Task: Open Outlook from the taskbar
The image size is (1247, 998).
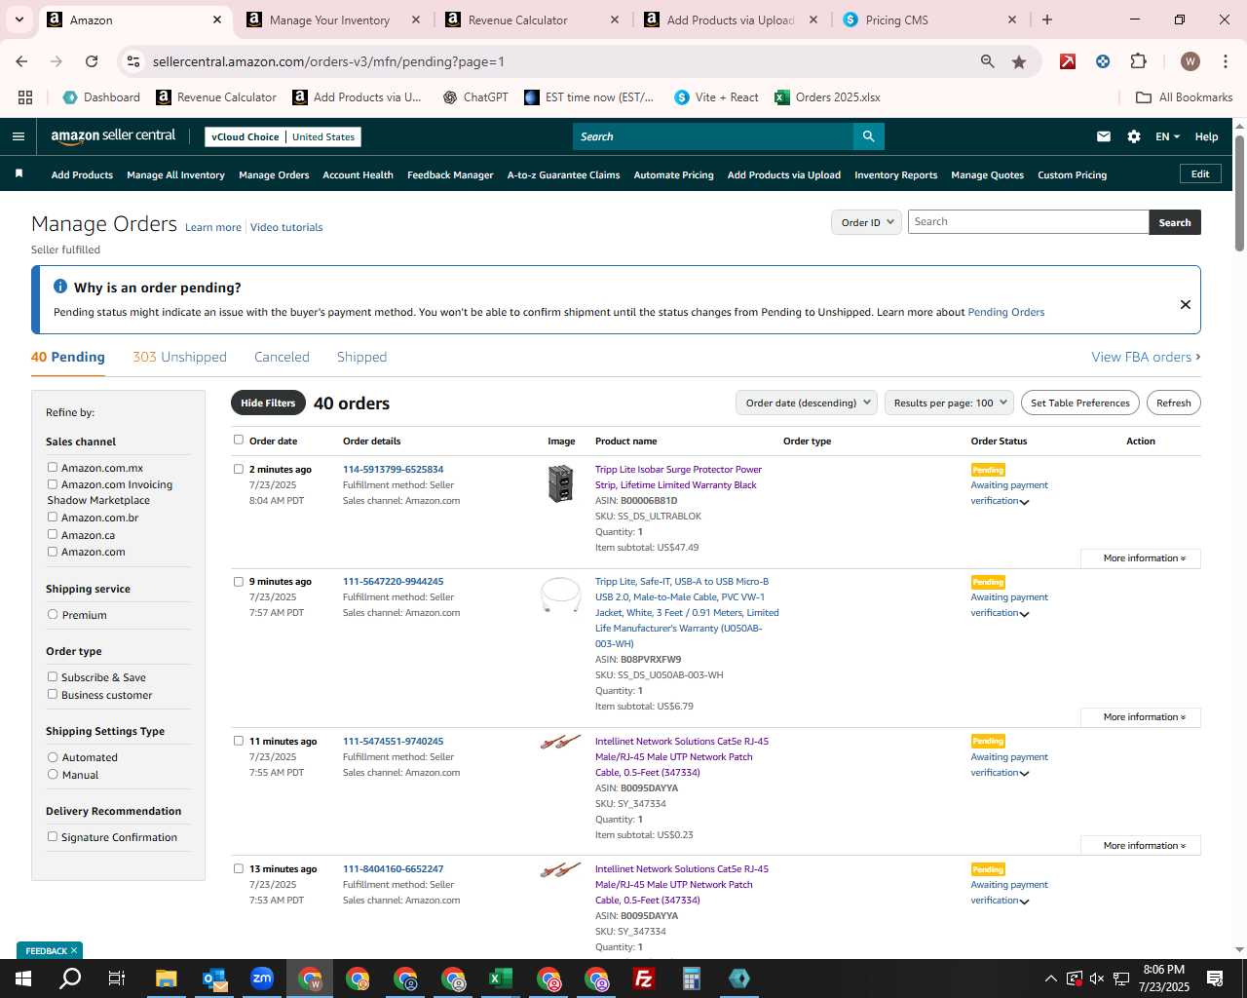Action: click(x=214, y=979)
